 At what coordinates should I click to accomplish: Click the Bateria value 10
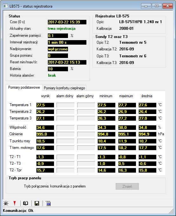(x=58, y=69)
